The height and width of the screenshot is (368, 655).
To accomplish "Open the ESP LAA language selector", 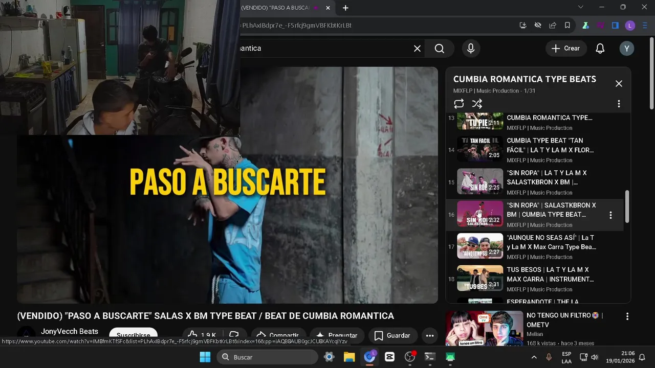I will [x=566, y=357].
